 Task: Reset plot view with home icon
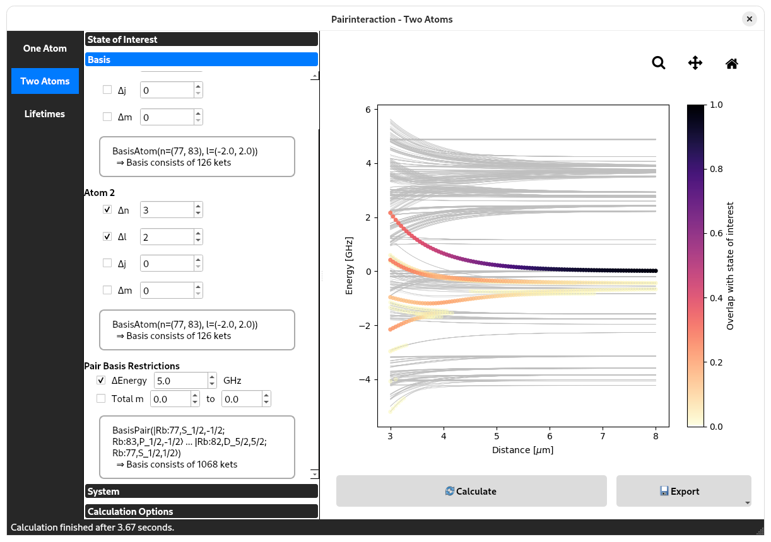(x=732, y=63)
